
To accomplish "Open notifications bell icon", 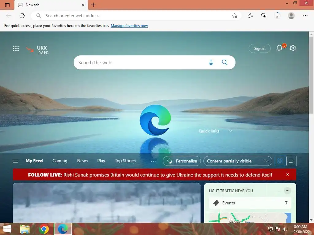I will click(x=279, y=48).
